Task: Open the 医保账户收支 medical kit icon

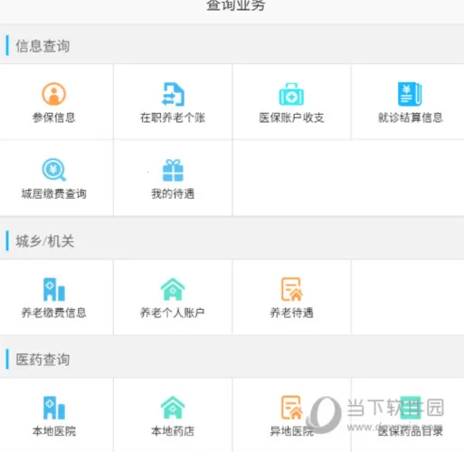Action: (291, 94)
